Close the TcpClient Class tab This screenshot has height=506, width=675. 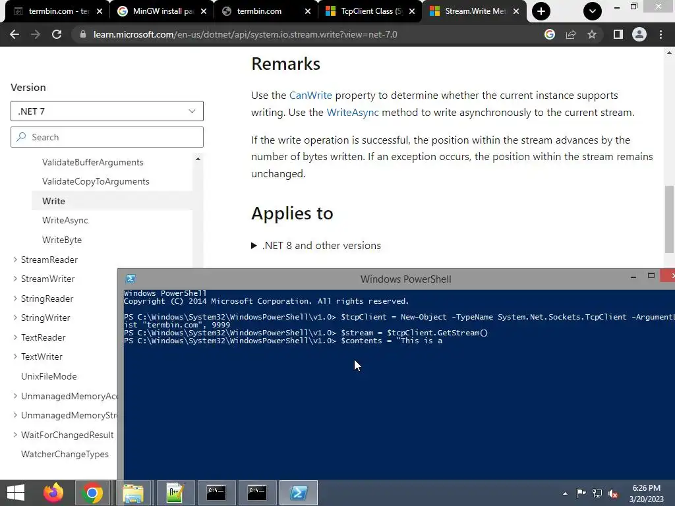(412, 11)
